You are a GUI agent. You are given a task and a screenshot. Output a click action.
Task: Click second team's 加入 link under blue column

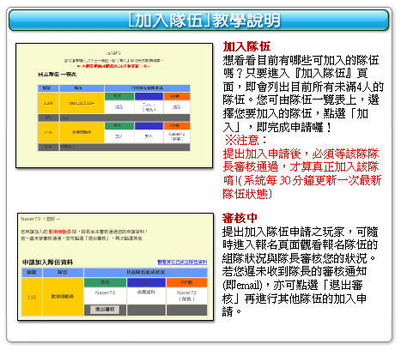point(149,136)
